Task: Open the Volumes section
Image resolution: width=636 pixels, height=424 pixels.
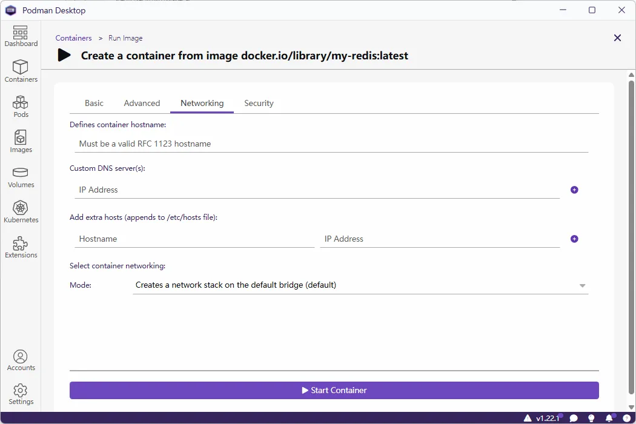Action: (x=21, y=177)
